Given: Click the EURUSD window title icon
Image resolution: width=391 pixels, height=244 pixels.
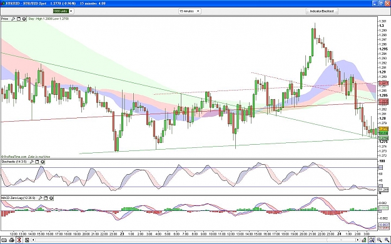Looking at the screenshot, I should tap(3, 4).
